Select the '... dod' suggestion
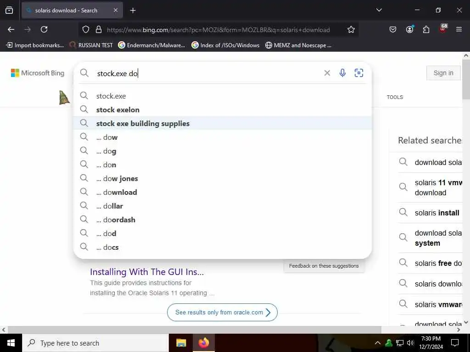The height and width of the screenshot is (352, 470). [223, 233]
